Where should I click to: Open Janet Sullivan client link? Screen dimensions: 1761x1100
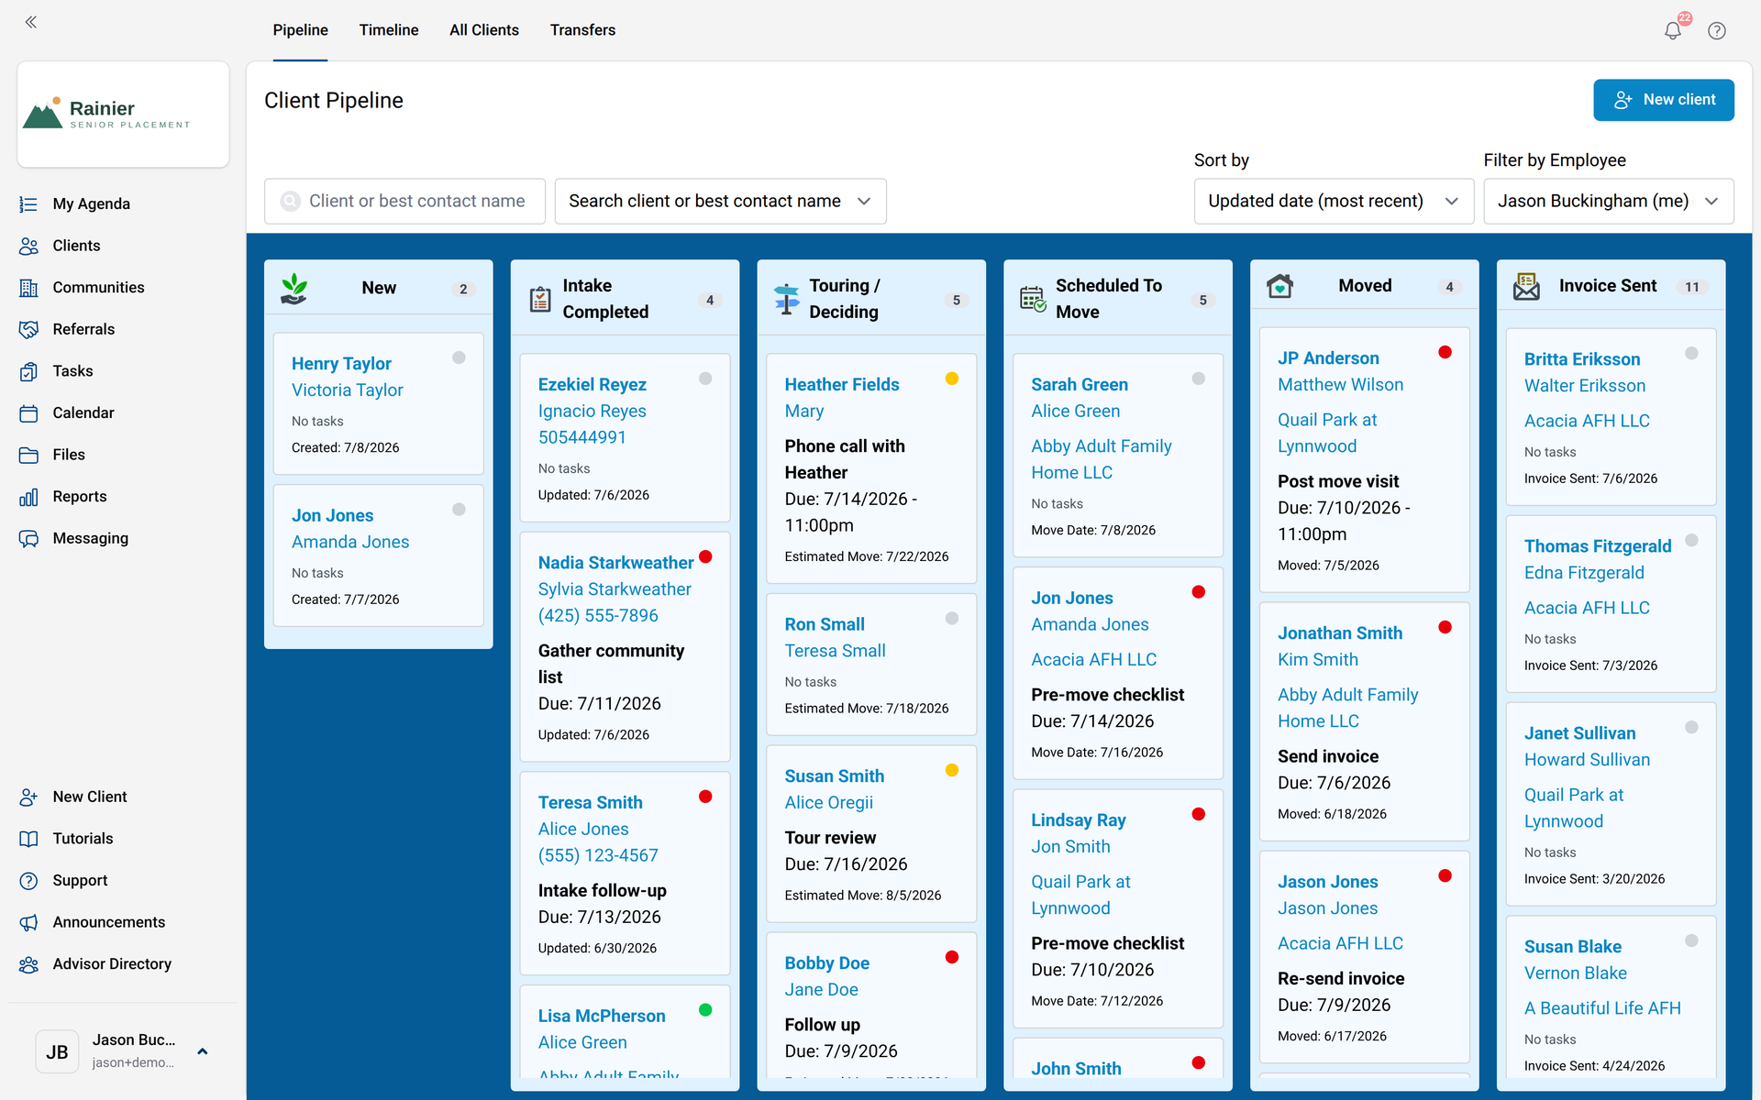pos(1579,733)
